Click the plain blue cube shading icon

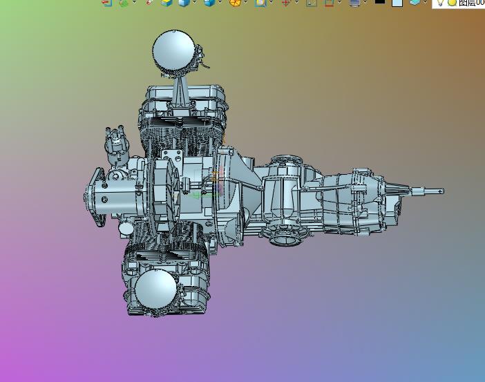184,3
